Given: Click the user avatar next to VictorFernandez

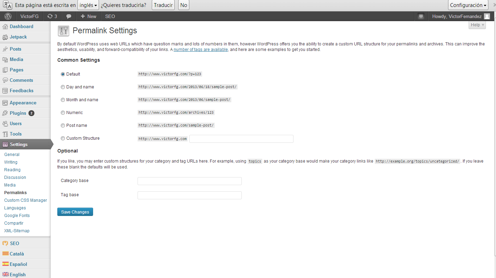Looking at the screenshot, I should tap(487, 16).
